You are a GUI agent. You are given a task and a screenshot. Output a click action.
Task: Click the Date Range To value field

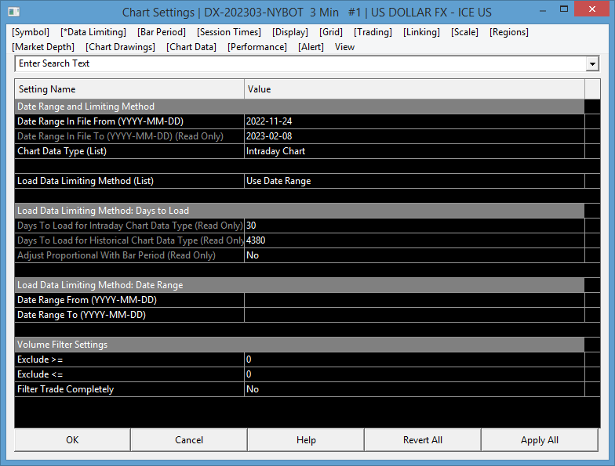(413, 315)
